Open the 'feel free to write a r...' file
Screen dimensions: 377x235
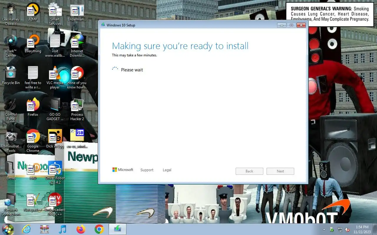click(33, 78)
